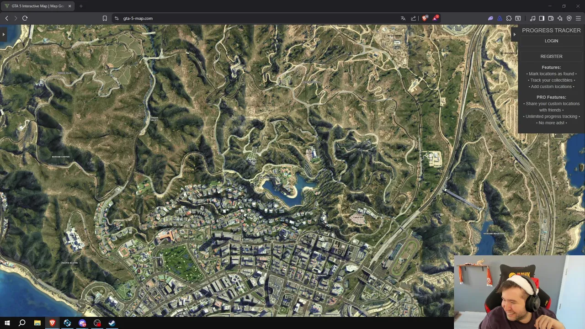Open the Windows Start menu
Viewport: 585px width, 329px height.
click(7, 323)
